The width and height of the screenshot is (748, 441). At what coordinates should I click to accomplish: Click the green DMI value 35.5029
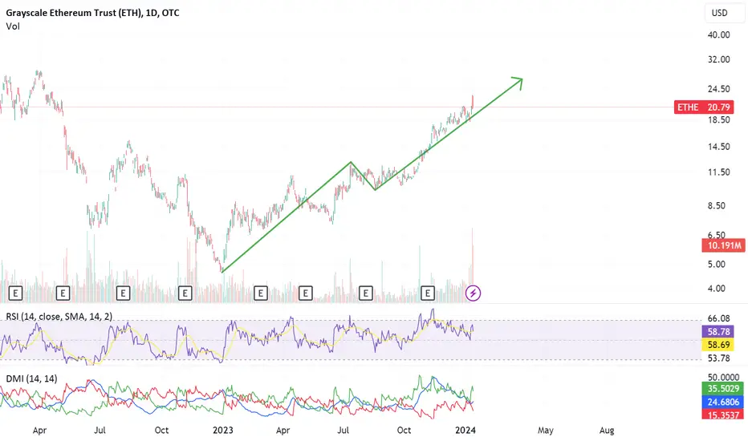722,389
